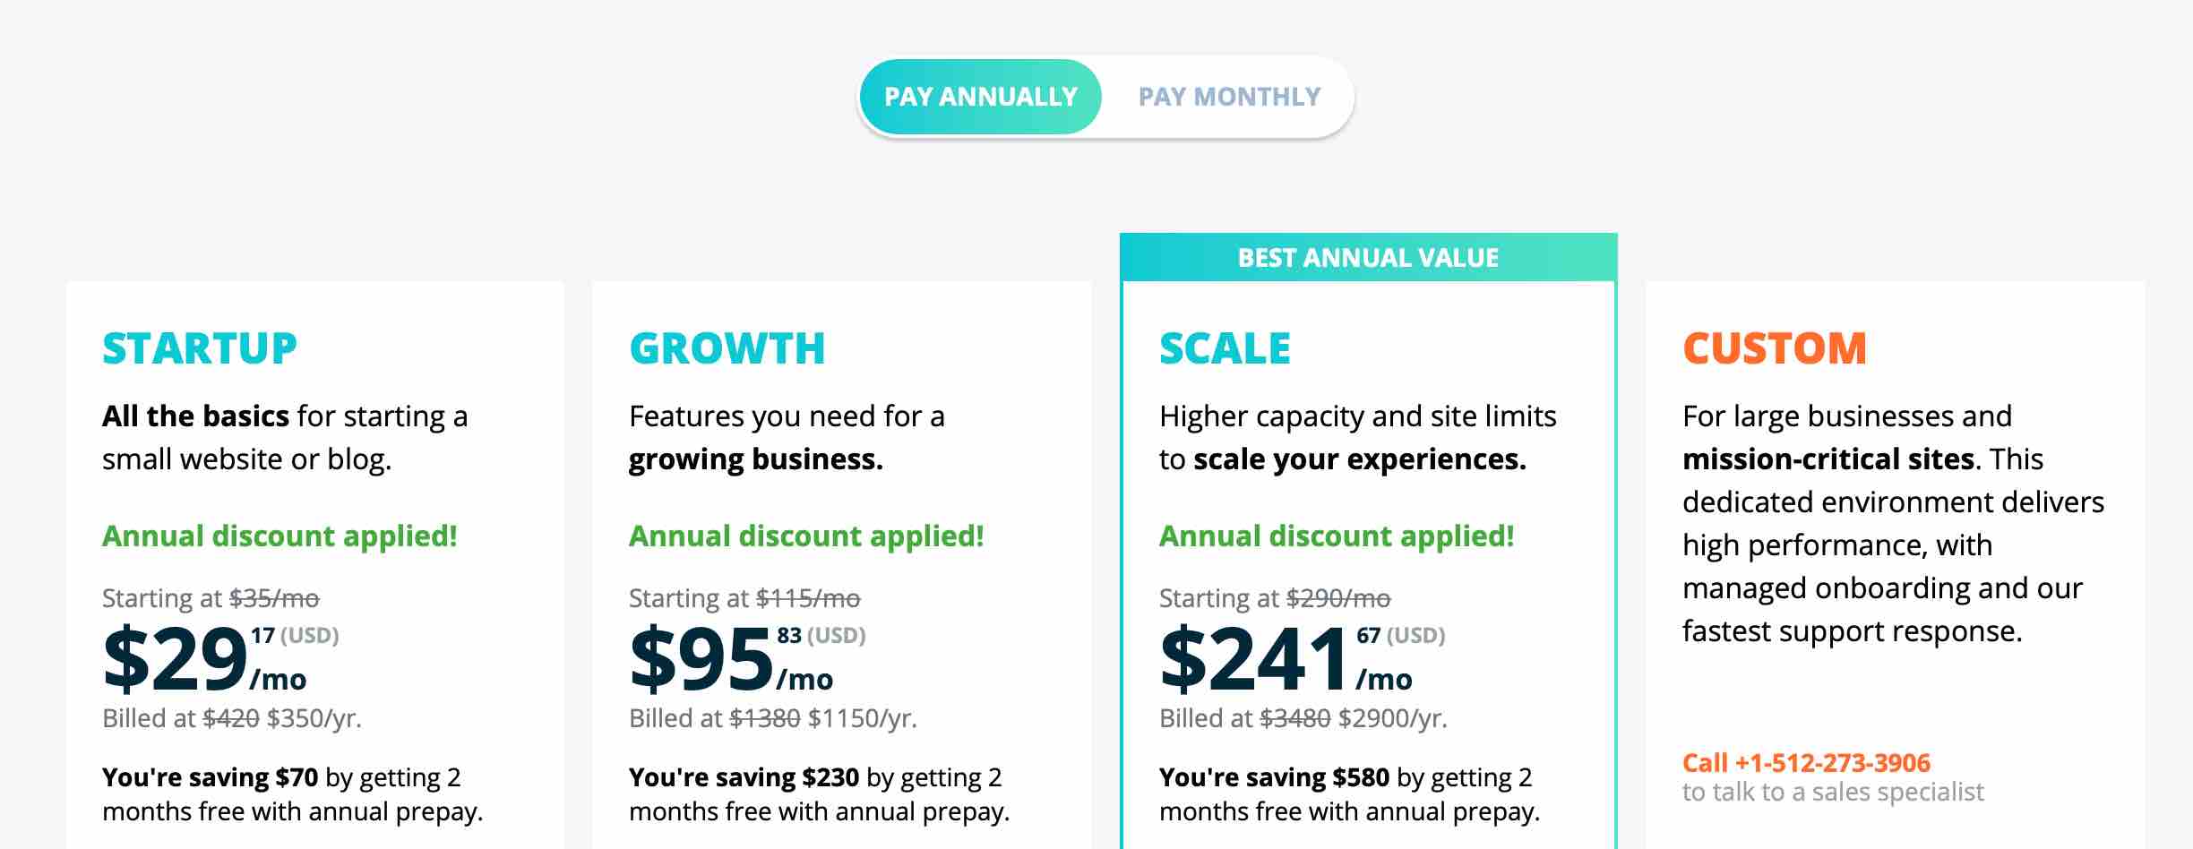Screen dimensions: 2193x849
Task: Call sales at +1-512-273-3906
Action: (1806, 763)
